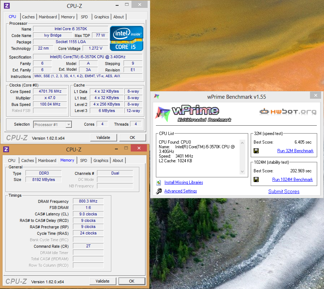The height and width of the screenshot is (289, 324).
Task: Click the DRAM Frequency value 800.3 MHz
Action: [88, 201]
